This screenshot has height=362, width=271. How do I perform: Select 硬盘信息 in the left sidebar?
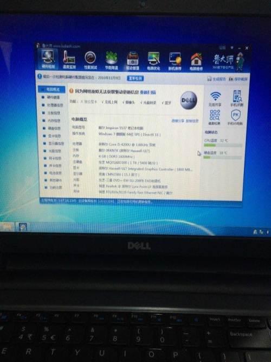52,128
